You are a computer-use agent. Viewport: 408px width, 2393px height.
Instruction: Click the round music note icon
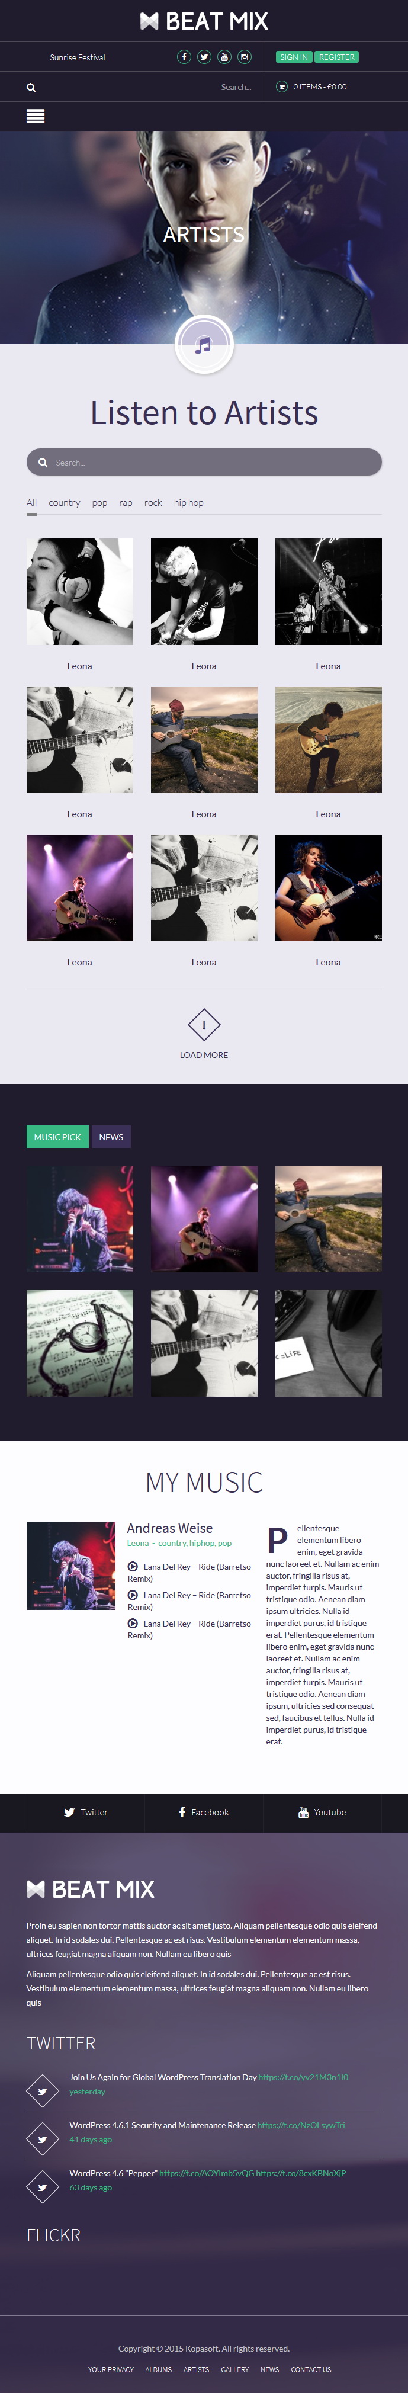(204, 345)
